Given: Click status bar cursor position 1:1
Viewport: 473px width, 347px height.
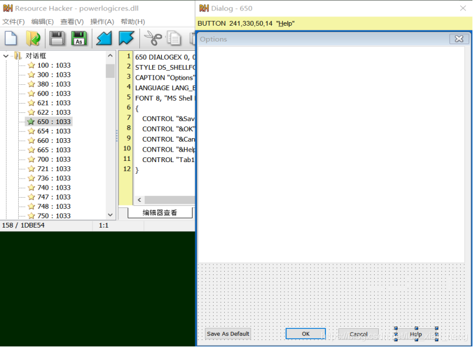Looking at the screenshot, I should tap(104, 225).
